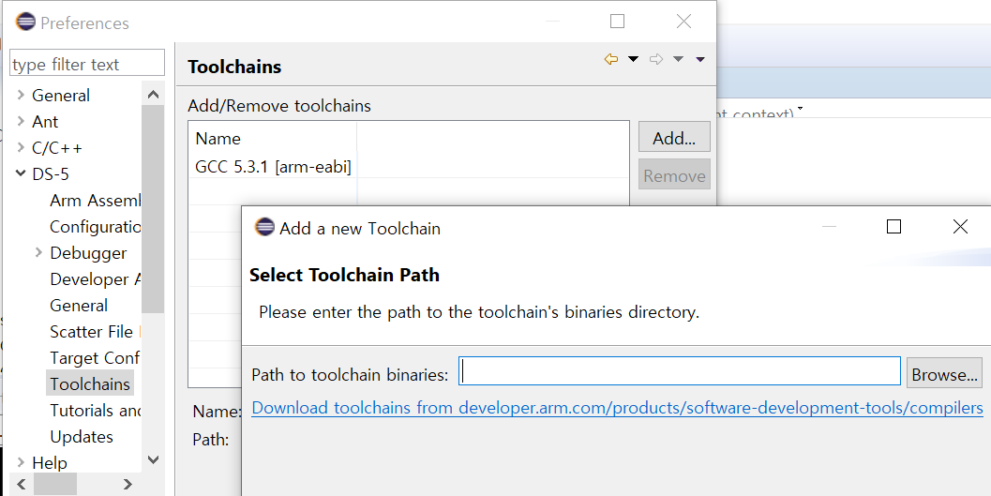Click the back arrow in Preferences header
The height and width of the screenshot is (496, 991).
(x=610, y=59)
